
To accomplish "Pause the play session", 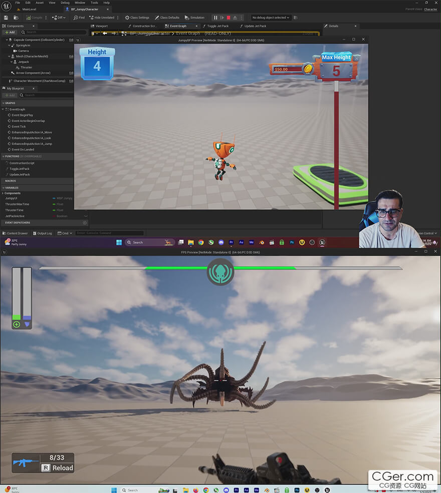I will (x=215, y=18).
